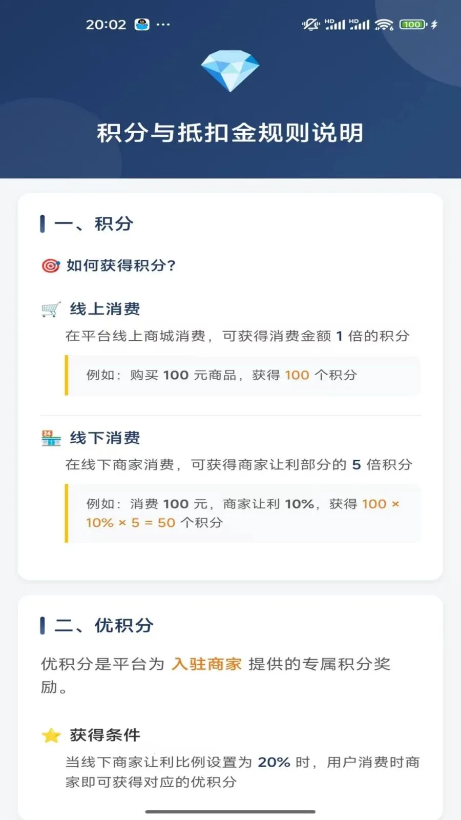Click the 入驻商家 orange highlighted text
The height and width of the screenshot is (820, 461).
[x=207, y=664]
